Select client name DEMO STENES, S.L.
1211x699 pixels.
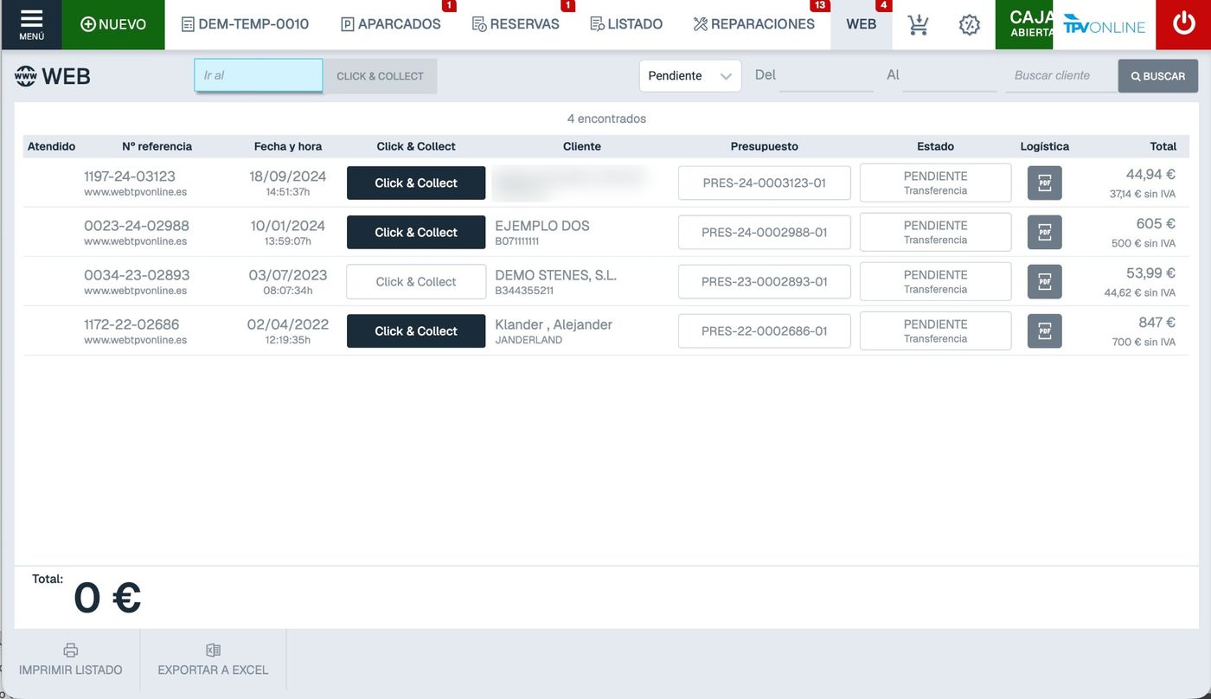coord(556,275)
